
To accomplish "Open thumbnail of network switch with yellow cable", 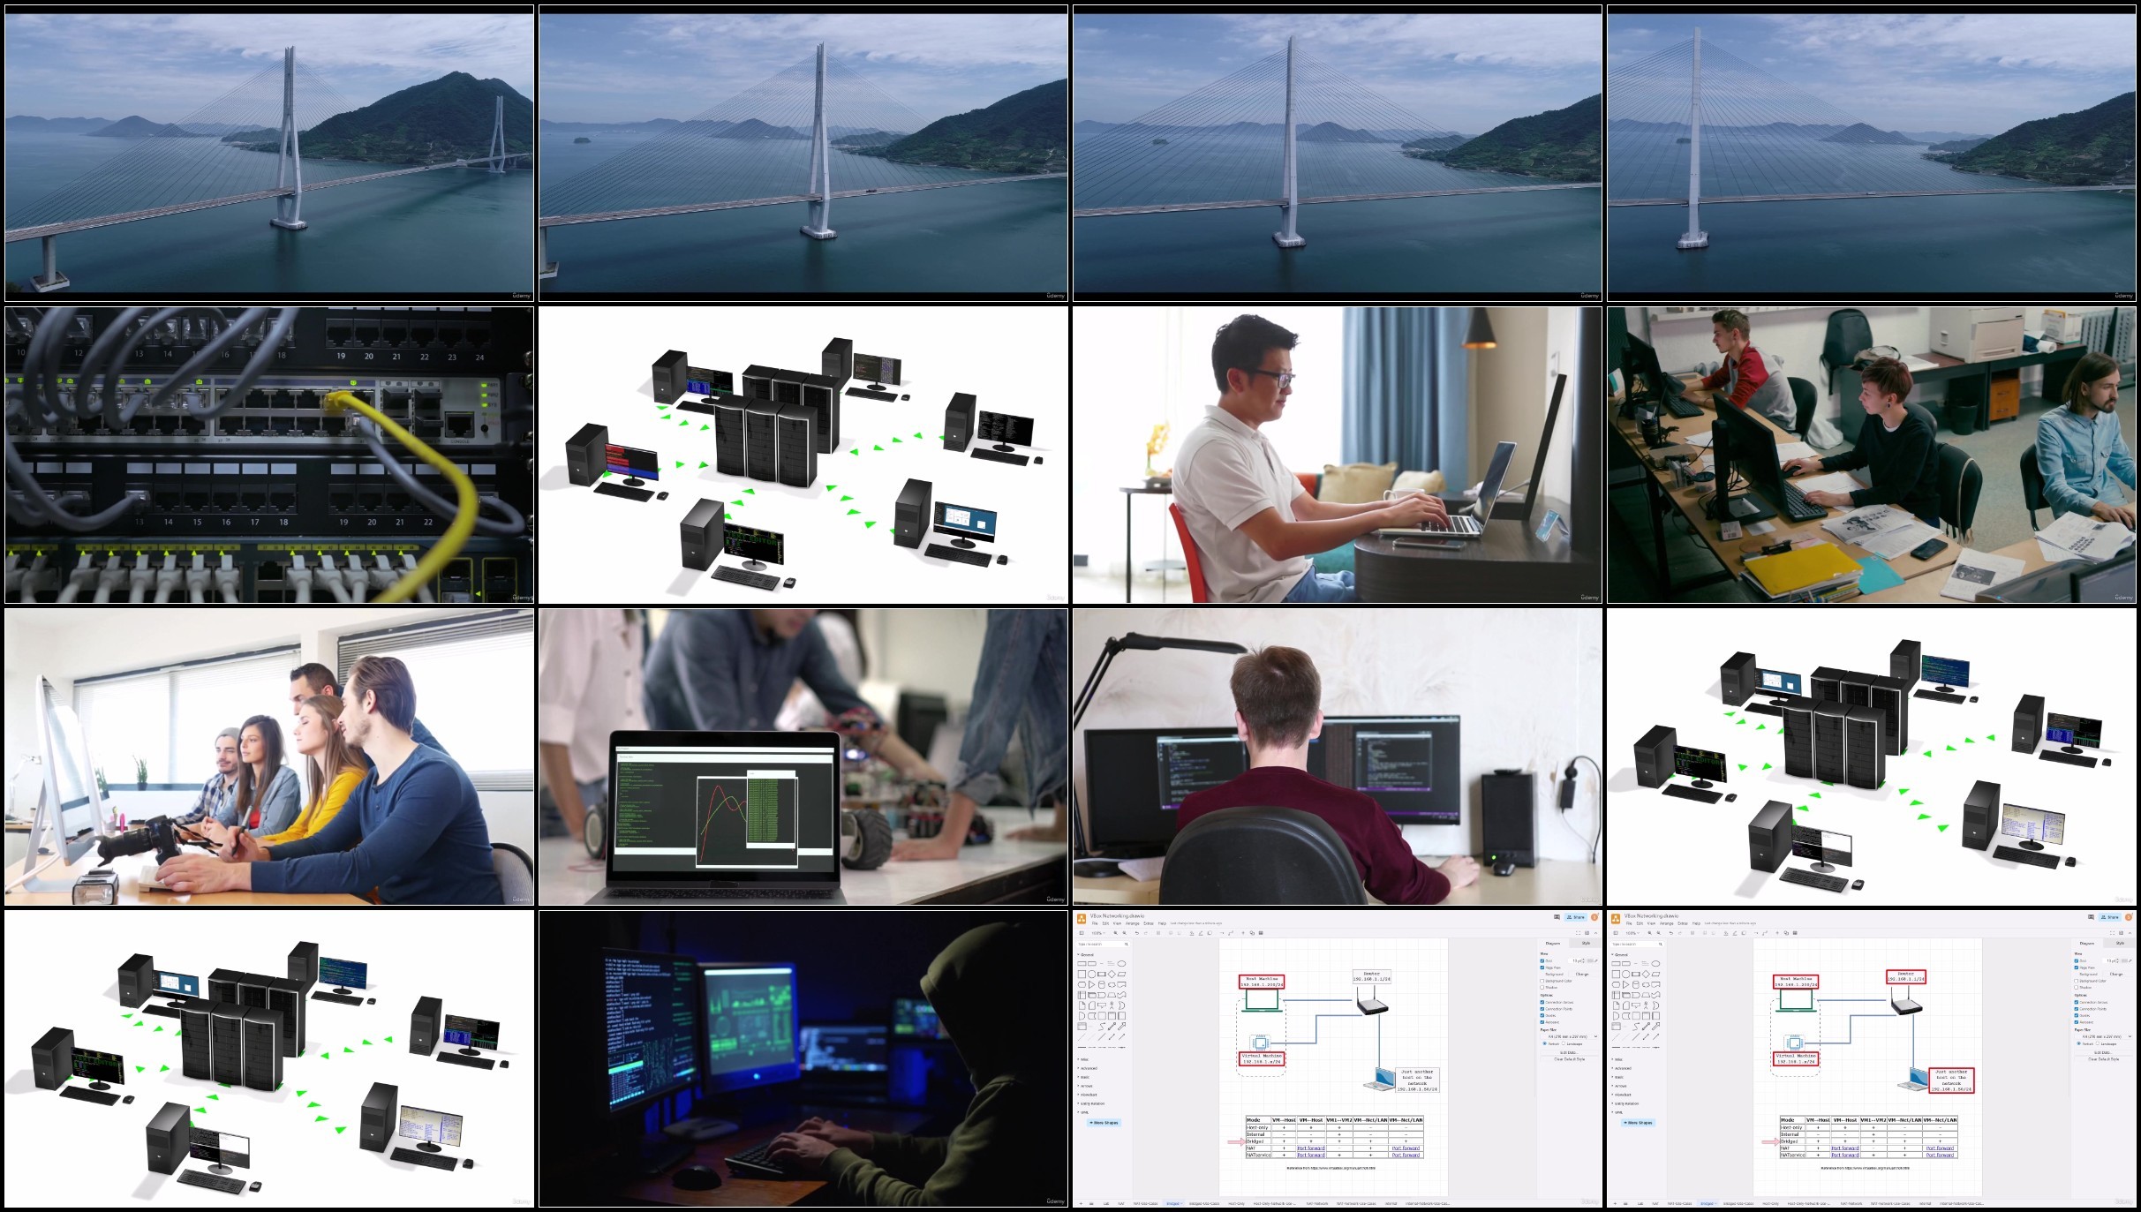I will [269, 455].
